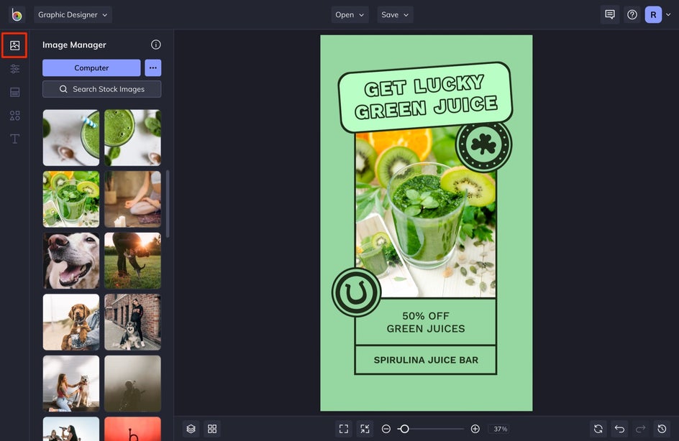Select the foggy guitarist silhouette thumbnail
Screen dimensions: 679x441
[x=132, y=384]
